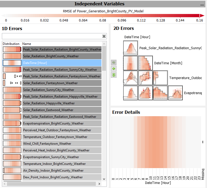Screen dimensions: 207x188
Task: Select Wind_Chill_Fantasytown_Weather variable
Action: [47, 144]
